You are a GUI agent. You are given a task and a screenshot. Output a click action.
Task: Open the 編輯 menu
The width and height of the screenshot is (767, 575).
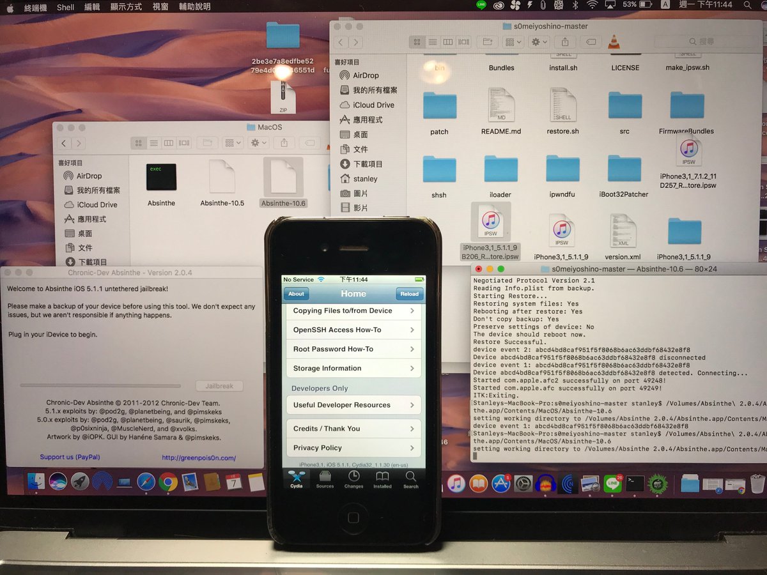92,7
